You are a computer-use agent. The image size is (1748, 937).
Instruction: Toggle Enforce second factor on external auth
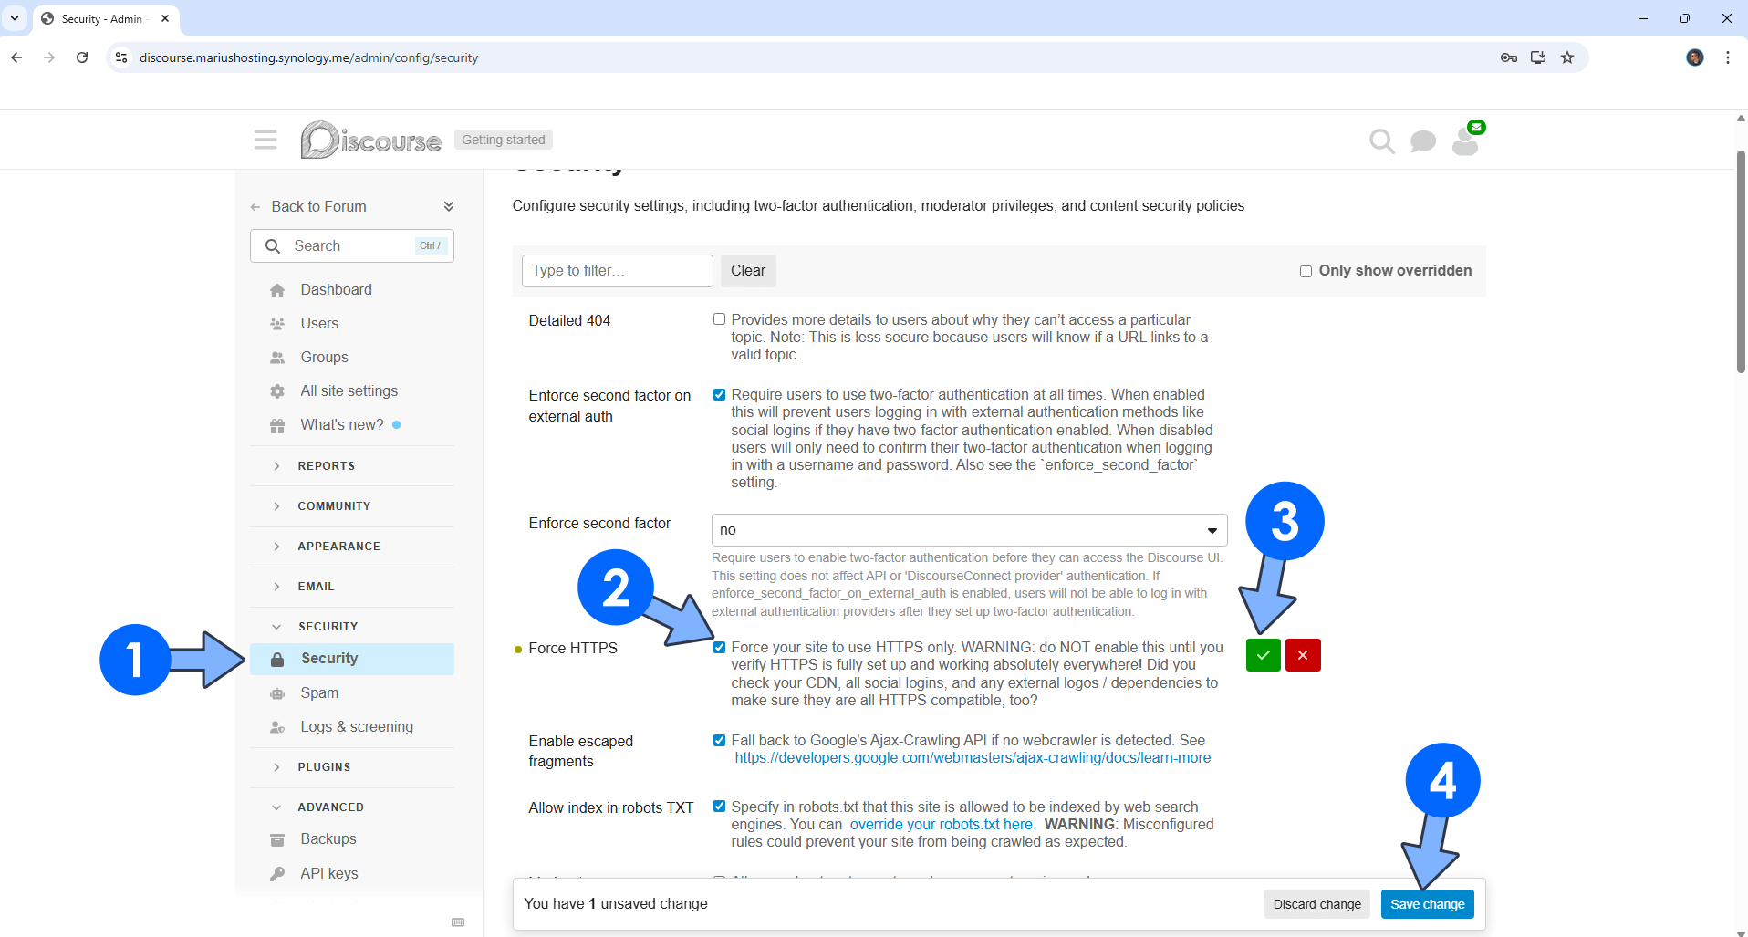tap(719, 394)
